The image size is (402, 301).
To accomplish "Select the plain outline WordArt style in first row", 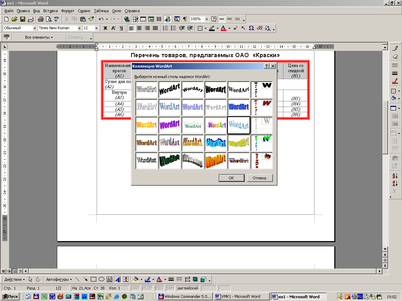I will (x=147, y=90).
